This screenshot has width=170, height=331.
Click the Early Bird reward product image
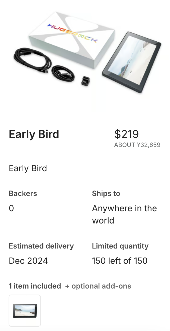pos(86,54)
